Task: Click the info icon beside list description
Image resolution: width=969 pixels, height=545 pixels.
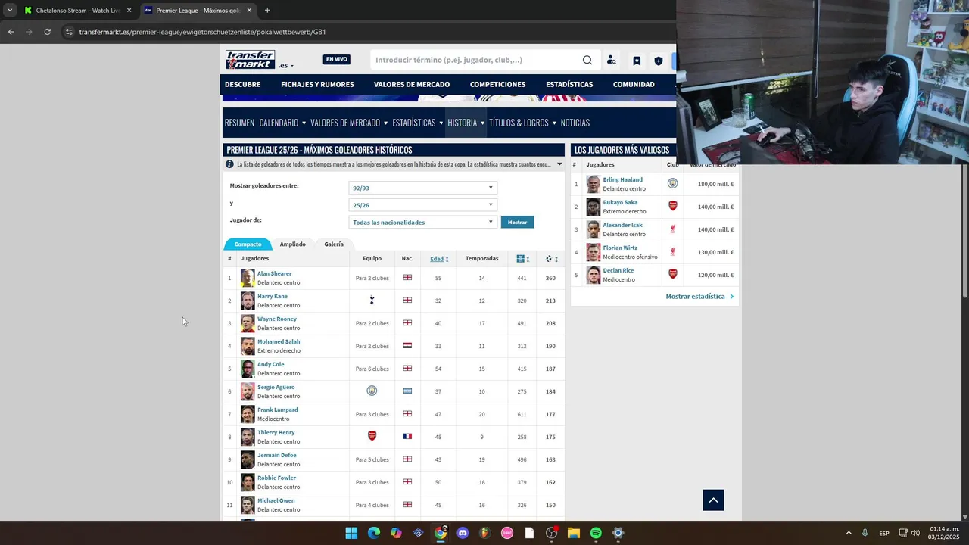Action: [x=229, y=164]
